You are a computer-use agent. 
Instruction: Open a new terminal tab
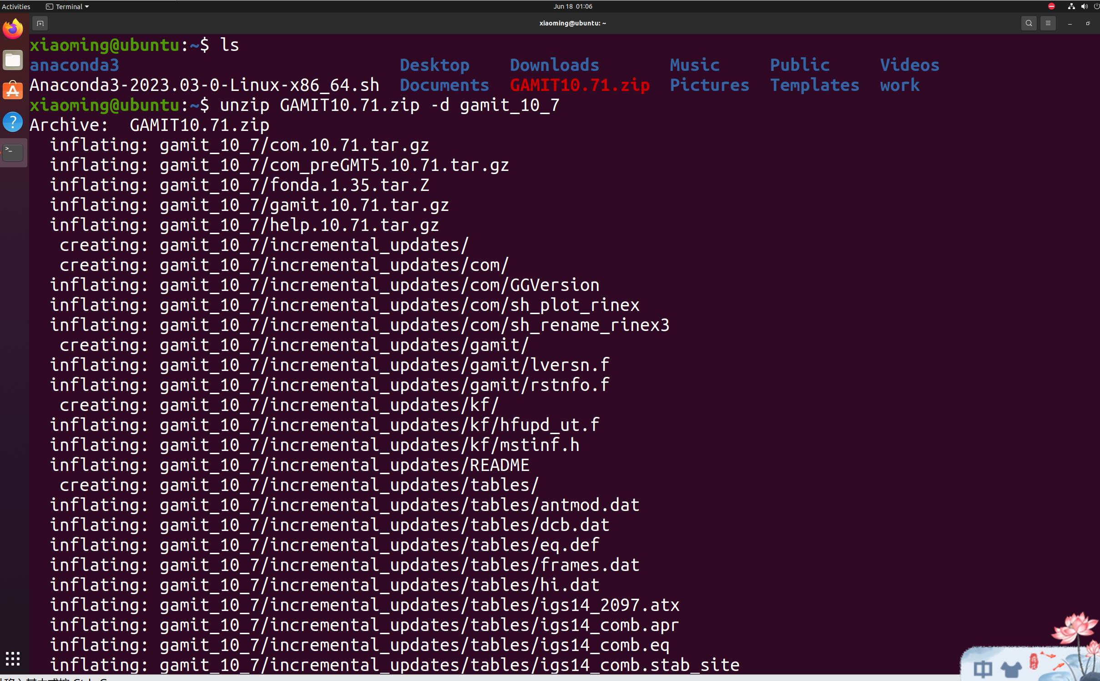click(40, 23)
